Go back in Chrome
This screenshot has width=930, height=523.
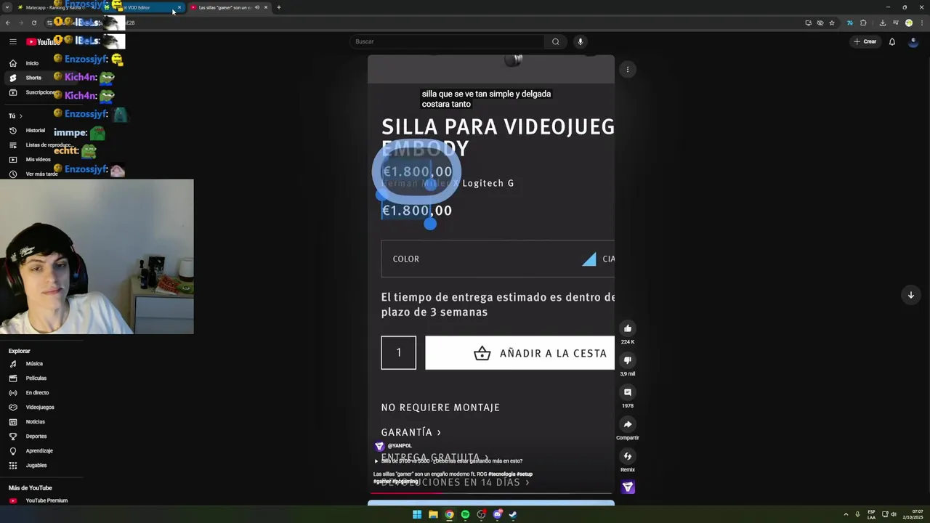coord(8,23)
